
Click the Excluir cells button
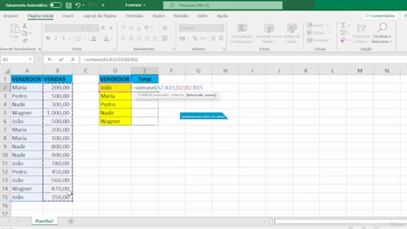319,32
